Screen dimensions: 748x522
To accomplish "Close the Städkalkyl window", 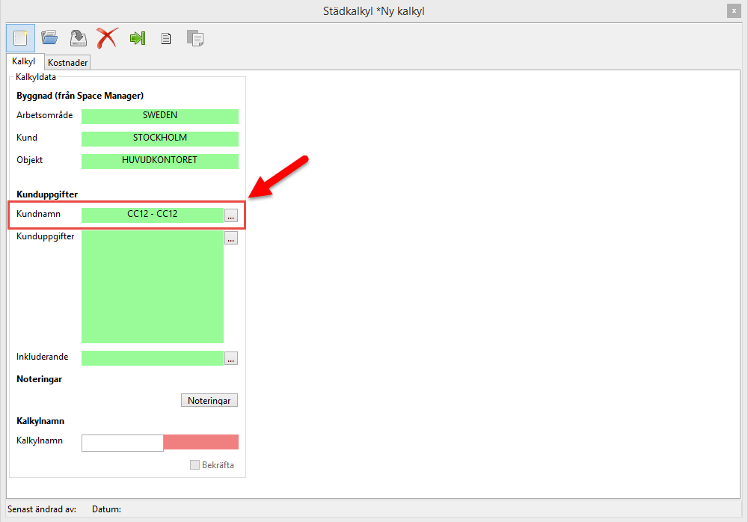I will [733, 10].
